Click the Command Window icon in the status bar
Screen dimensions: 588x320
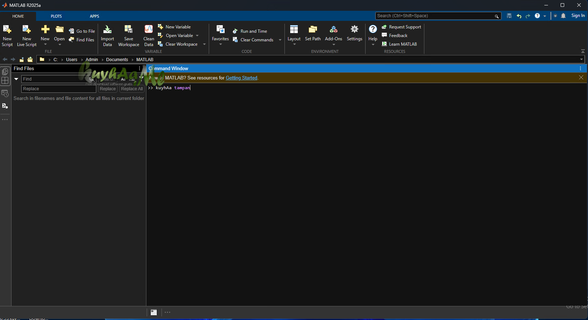pos(154,312)
